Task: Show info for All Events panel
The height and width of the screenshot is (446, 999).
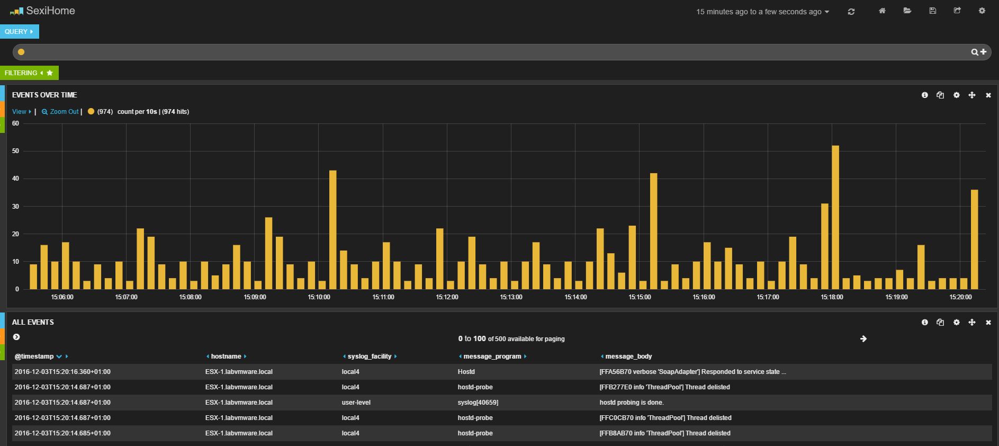Action: coord(925,322)
